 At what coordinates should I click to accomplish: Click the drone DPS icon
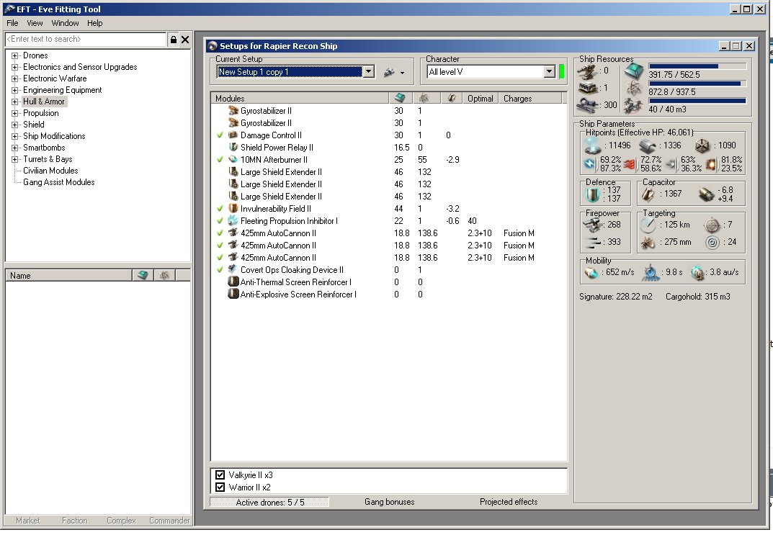pos(594,242)
